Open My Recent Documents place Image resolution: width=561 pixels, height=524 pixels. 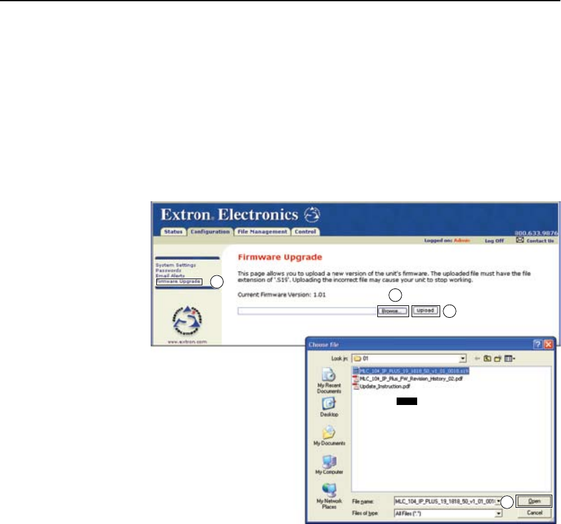coord(329,381)
